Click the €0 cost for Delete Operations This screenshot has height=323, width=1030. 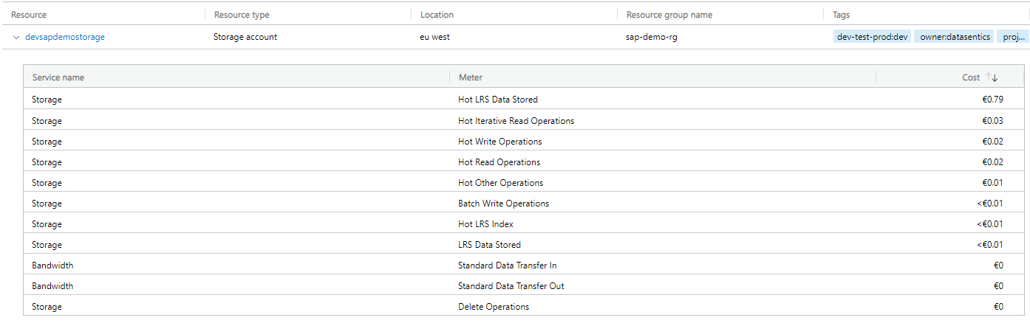998,306
